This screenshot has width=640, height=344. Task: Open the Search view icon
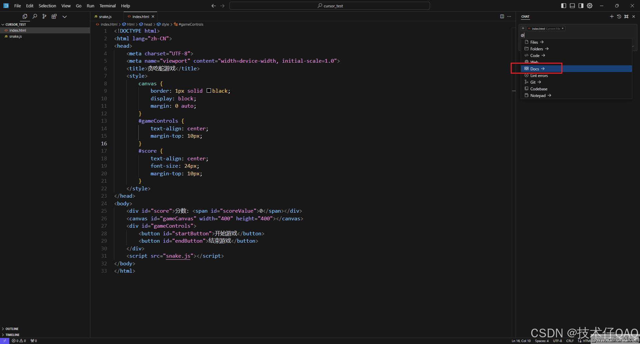tap(35, 16)
